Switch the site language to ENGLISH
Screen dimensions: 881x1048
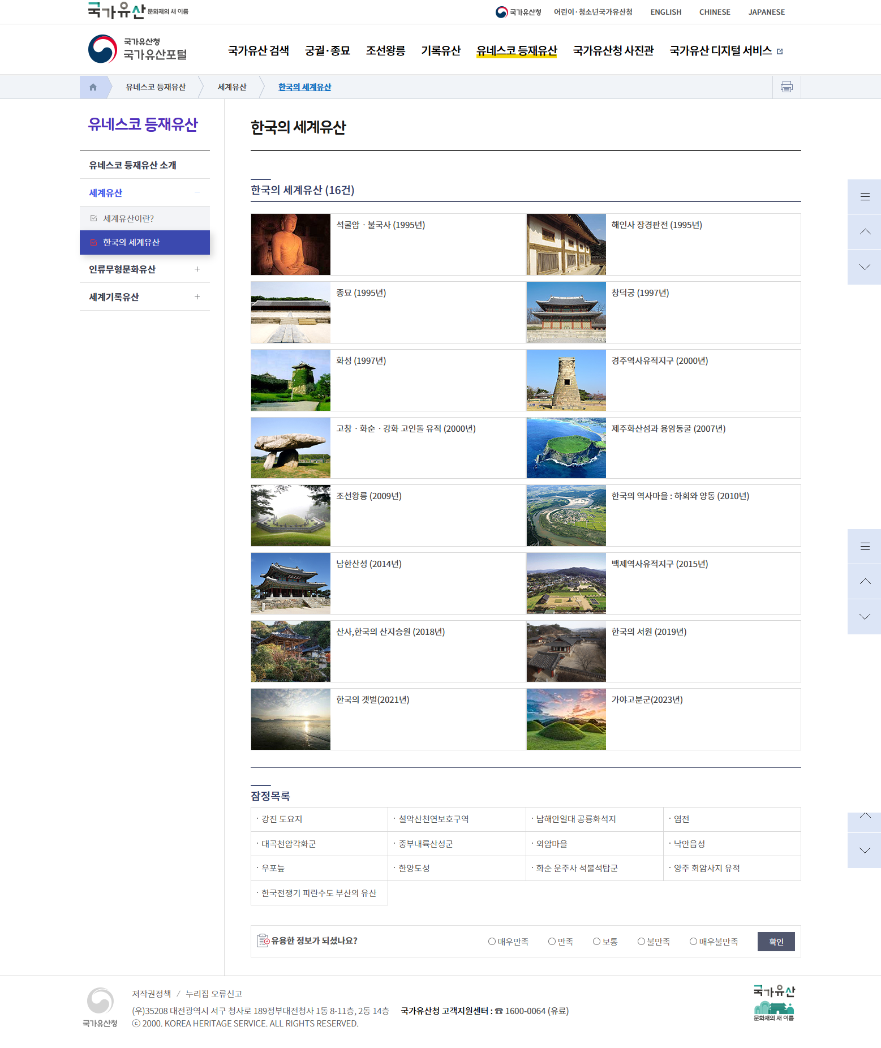pos(665,12)
